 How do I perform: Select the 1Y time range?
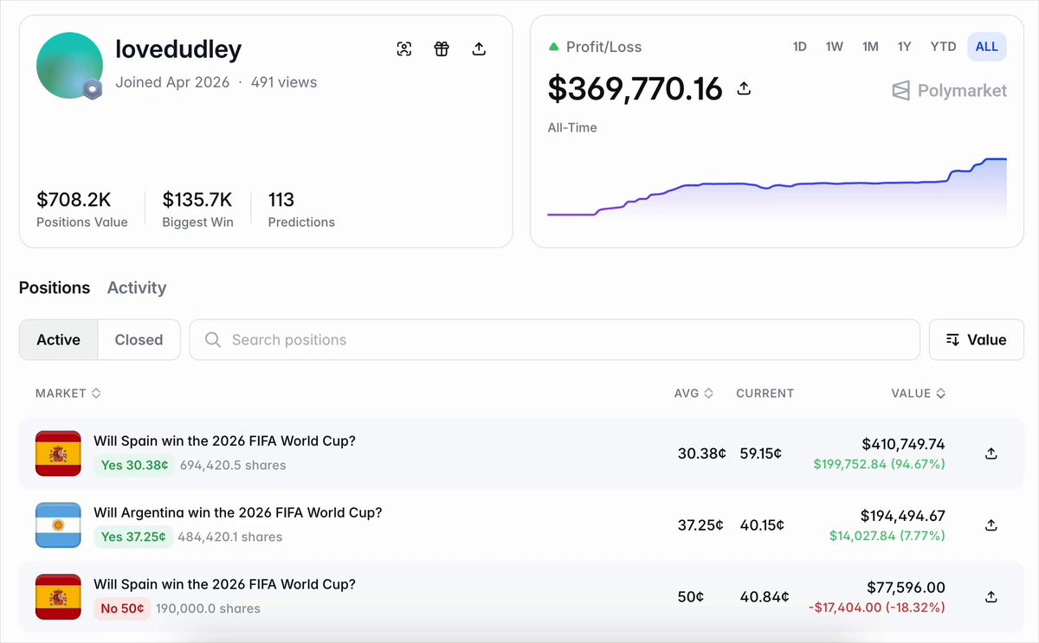(x=905, y=47)
